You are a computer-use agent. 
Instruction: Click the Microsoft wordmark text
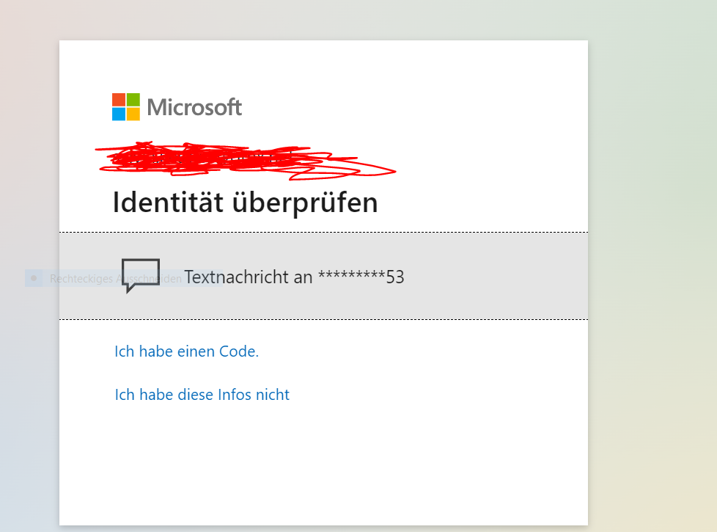(194, 107)
